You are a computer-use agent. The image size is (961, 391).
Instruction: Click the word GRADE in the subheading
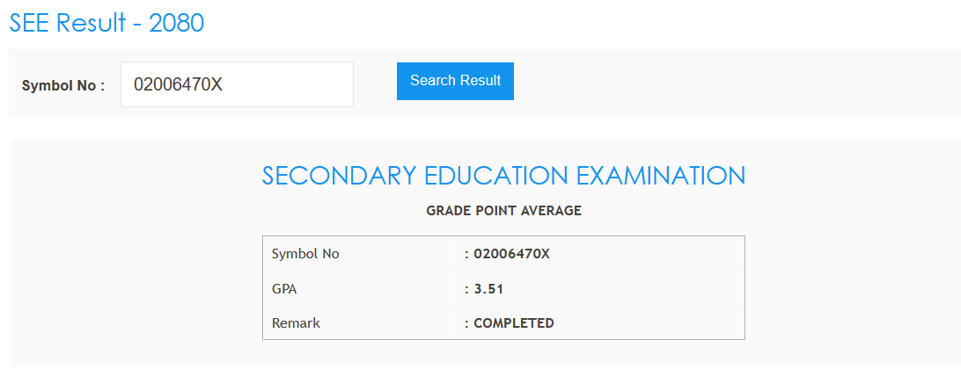[x=447, y=211]
